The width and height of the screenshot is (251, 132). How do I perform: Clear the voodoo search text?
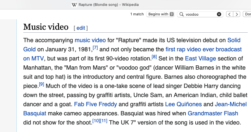[219, 14]
